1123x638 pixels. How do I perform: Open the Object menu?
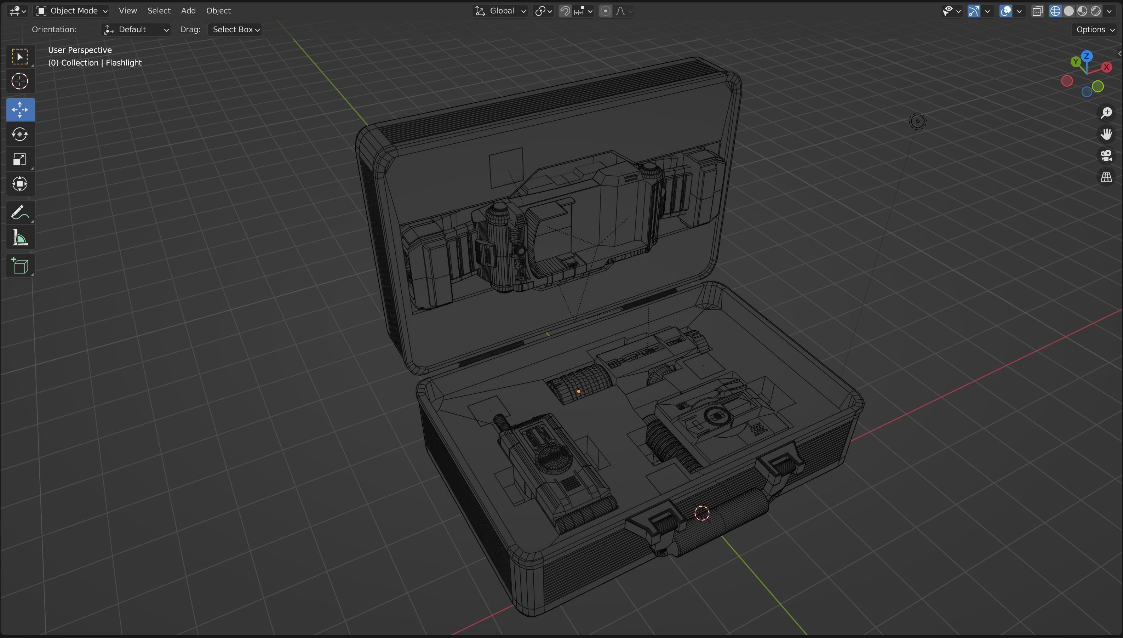[x=219, y=11]
